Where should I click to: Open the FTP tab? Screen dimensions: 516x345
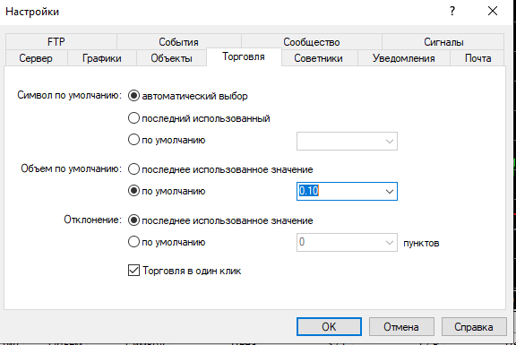click(x=61, y=42)
